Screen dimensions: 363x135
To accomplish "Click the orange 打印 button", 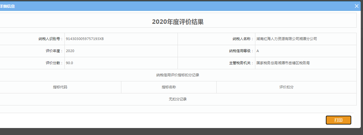I will tap(338, 120).
